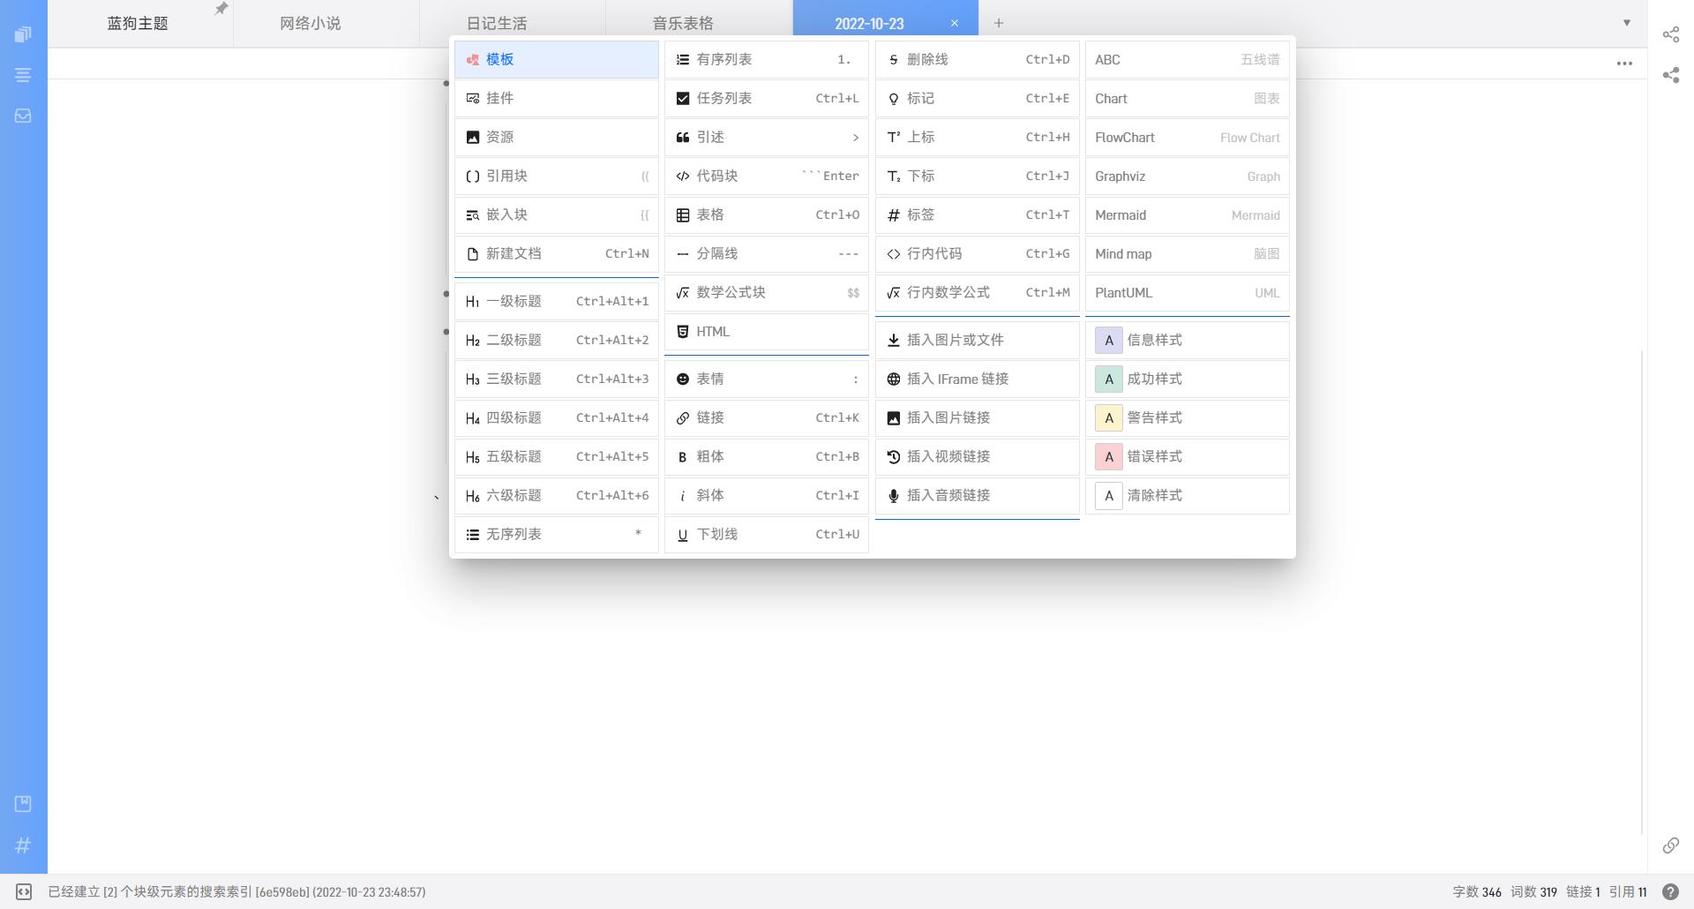1694x909 pixels.
Task: Choose 模板 from the insert menu
Action: 557,59
